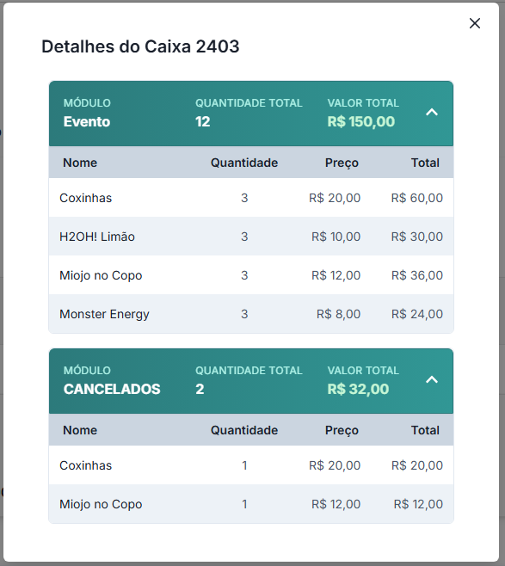Screen dimensions: 505x566
Task: Click the R$ 150,00 valor total
Action: (361, 121)
